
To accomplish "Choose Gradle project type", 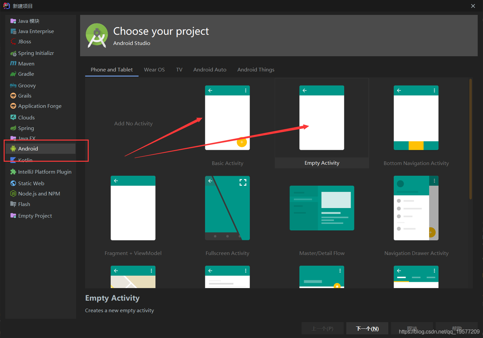I will pos(26,74).
